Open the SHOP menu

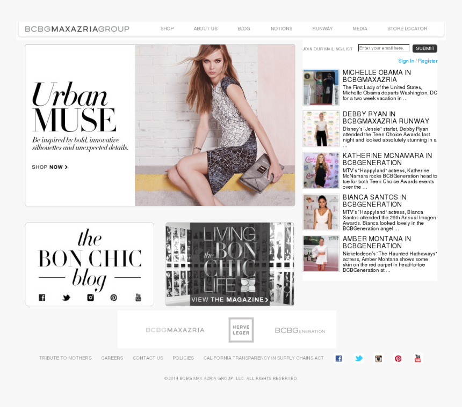pos(167,28)
